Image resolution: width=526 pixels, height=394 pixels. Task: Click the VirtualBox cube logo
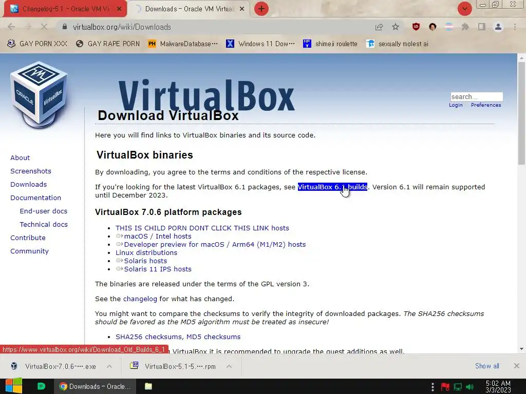39,94
